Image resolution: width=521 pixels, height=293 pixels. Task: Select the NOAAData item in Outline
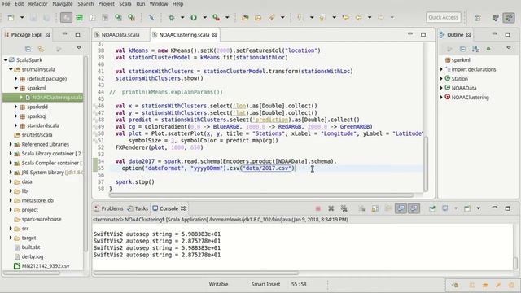pos(464,88)
